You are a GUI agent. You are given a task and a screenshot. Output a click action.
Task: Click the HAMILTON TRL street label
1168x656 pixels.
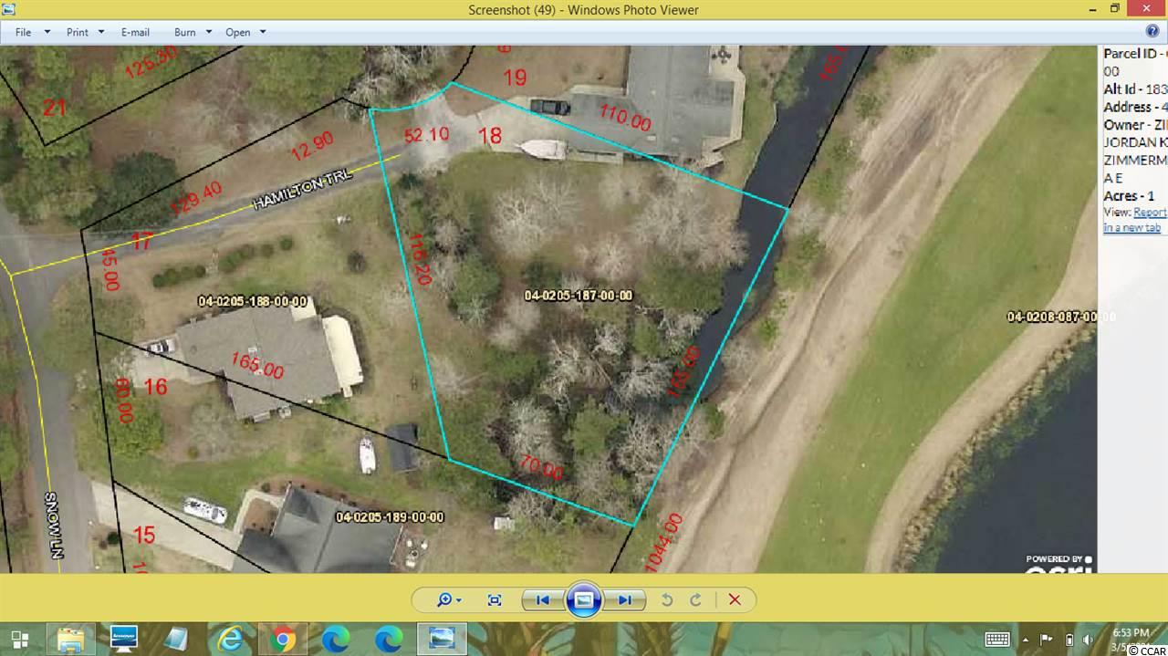302,191
